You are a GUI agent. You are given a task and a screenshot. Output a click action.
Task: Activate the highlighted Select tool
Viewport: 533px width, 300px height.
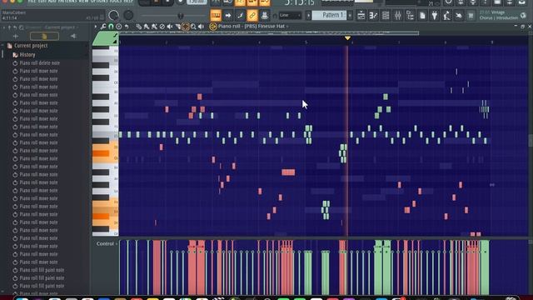pos(186,27)
